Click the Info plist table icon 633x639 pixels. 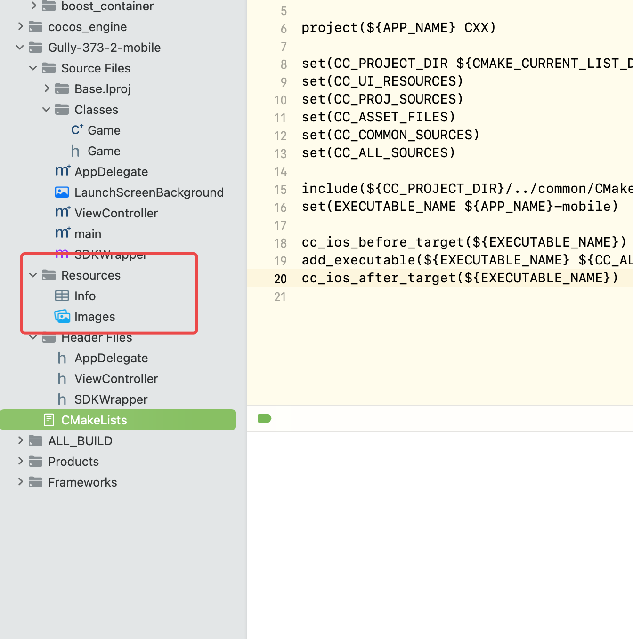point(62,296)
